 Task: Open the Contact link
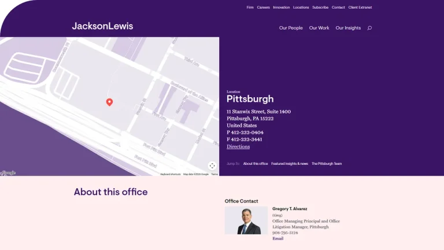[338, 8]
